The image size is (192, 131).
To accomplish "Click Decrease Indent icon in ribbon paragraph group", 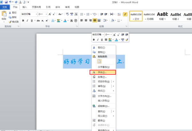I will (x=102, y=14).
